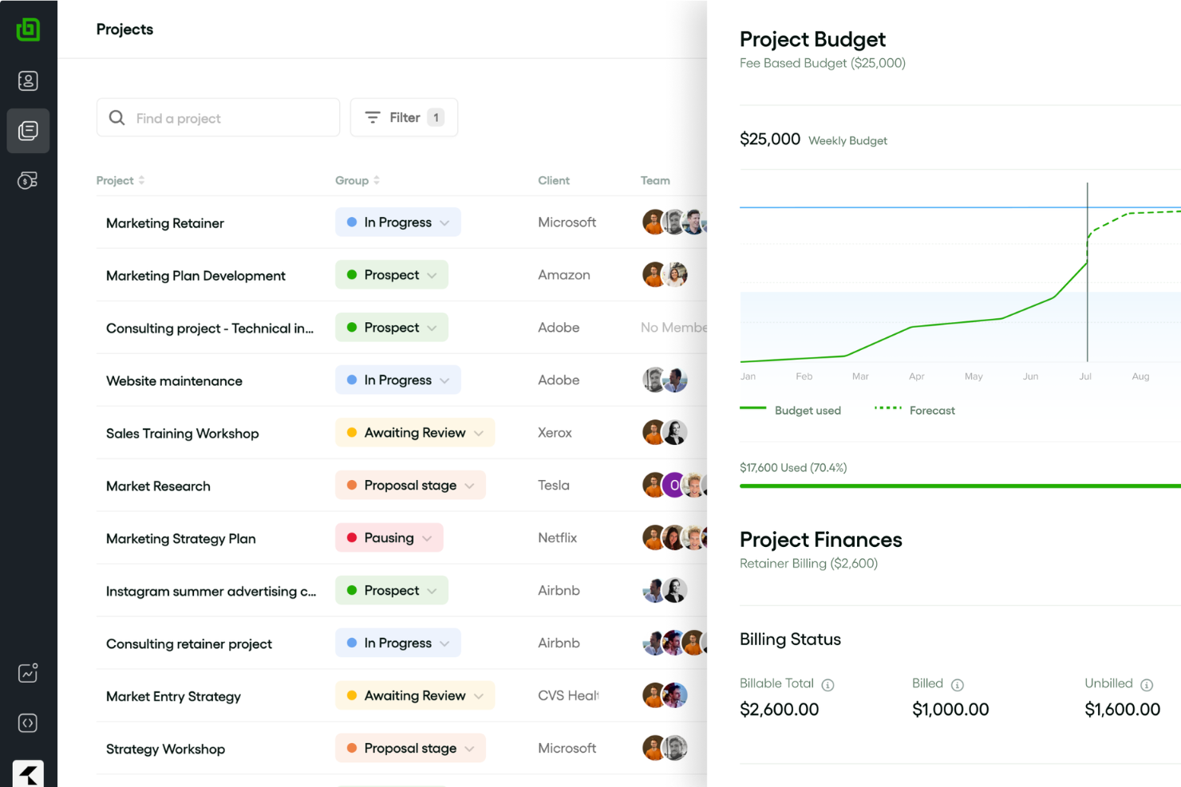Image resolution: width=1181 pixels, height=787 pixels.
Task: Open the contacts icon in sidebar
Action: [28, 81]
